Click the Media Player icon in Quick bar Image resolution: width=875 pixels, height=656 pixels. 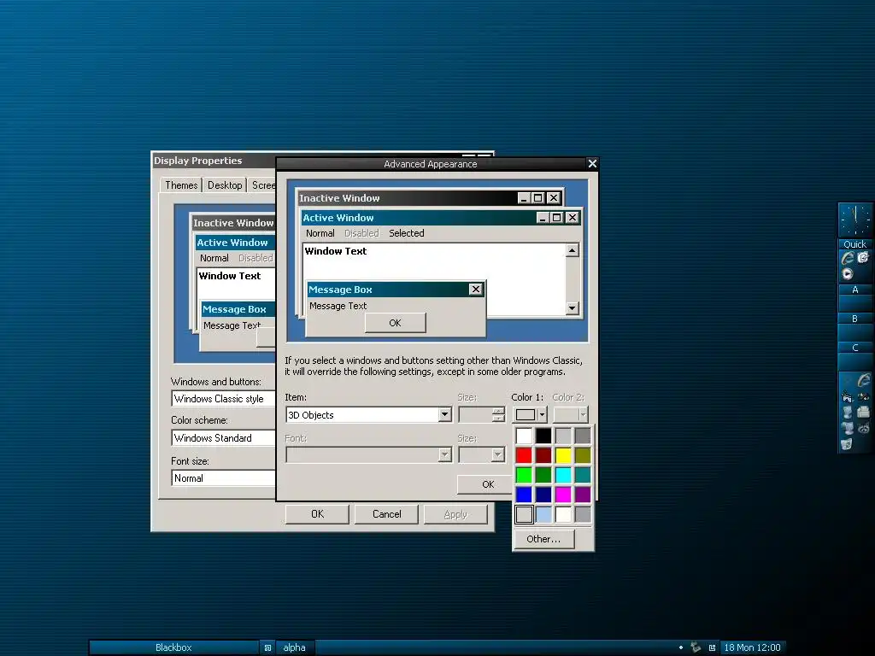(848, 274)
